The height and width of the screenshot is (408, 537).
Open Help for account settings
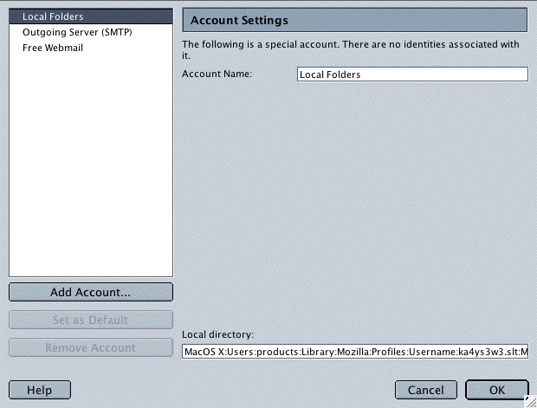(39, 390)
